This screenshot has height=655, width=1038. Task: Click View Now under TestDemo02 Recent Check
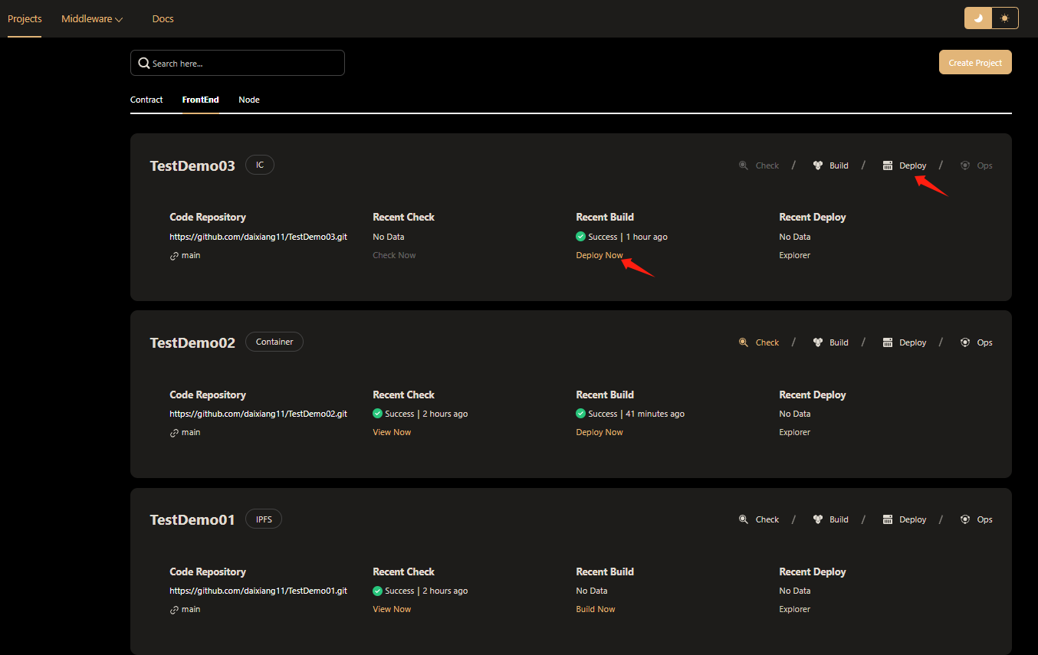(x=392, y=432)
